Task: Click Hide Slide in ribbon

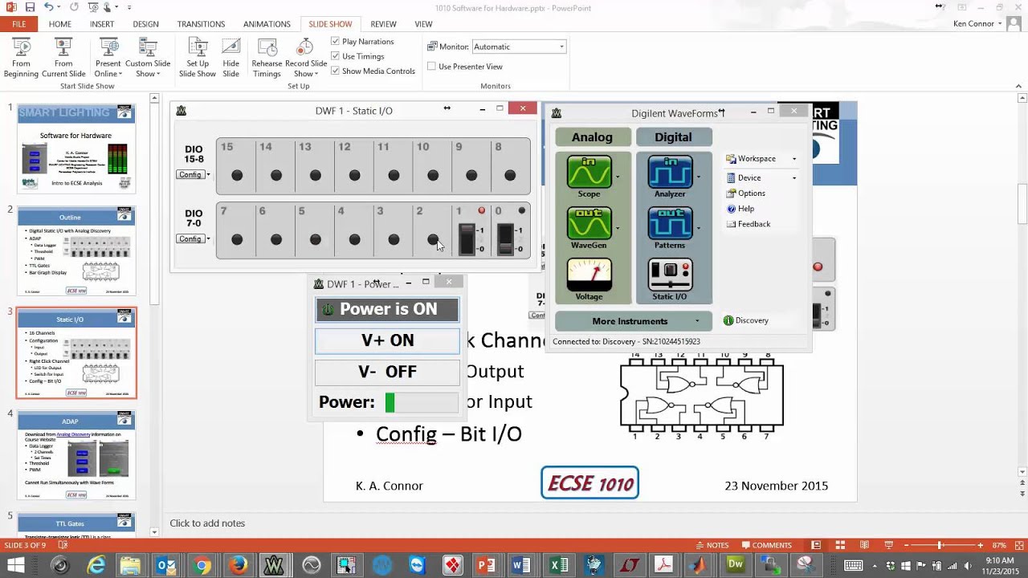Action: (x=231, y=58)
